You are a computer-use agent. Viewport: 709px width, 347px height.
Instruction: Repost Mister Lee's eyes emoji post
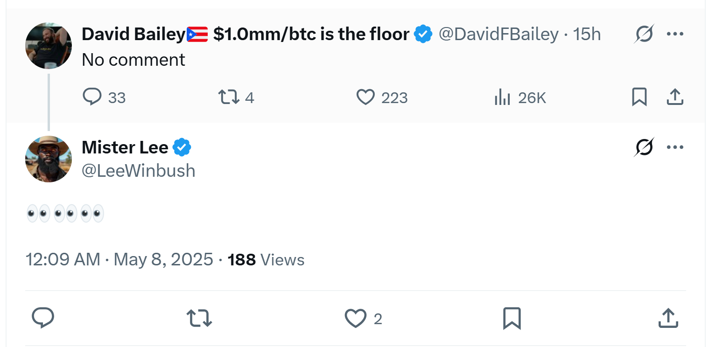click(x=199, y=319)
